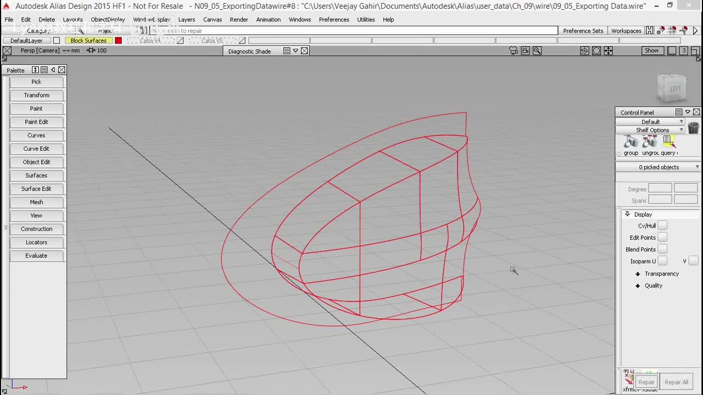This screenshot has width=703, height=395.
Task: Open the Layers menu
Action: [x=187, y=19]
